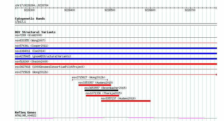Click the nsv1071336 red bar
Screen dimensions: 224x121
(102, 96)
